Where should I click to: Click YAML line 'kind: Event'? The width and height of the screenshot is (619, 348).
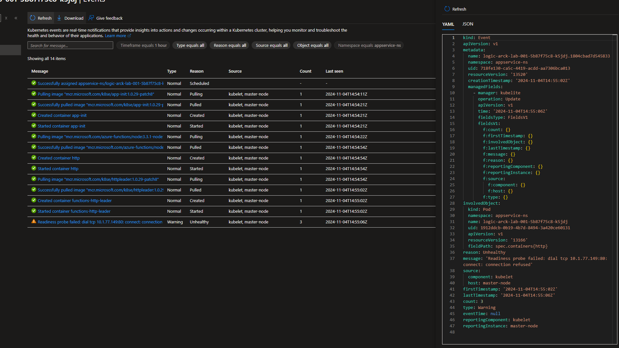tap(476, 38)
